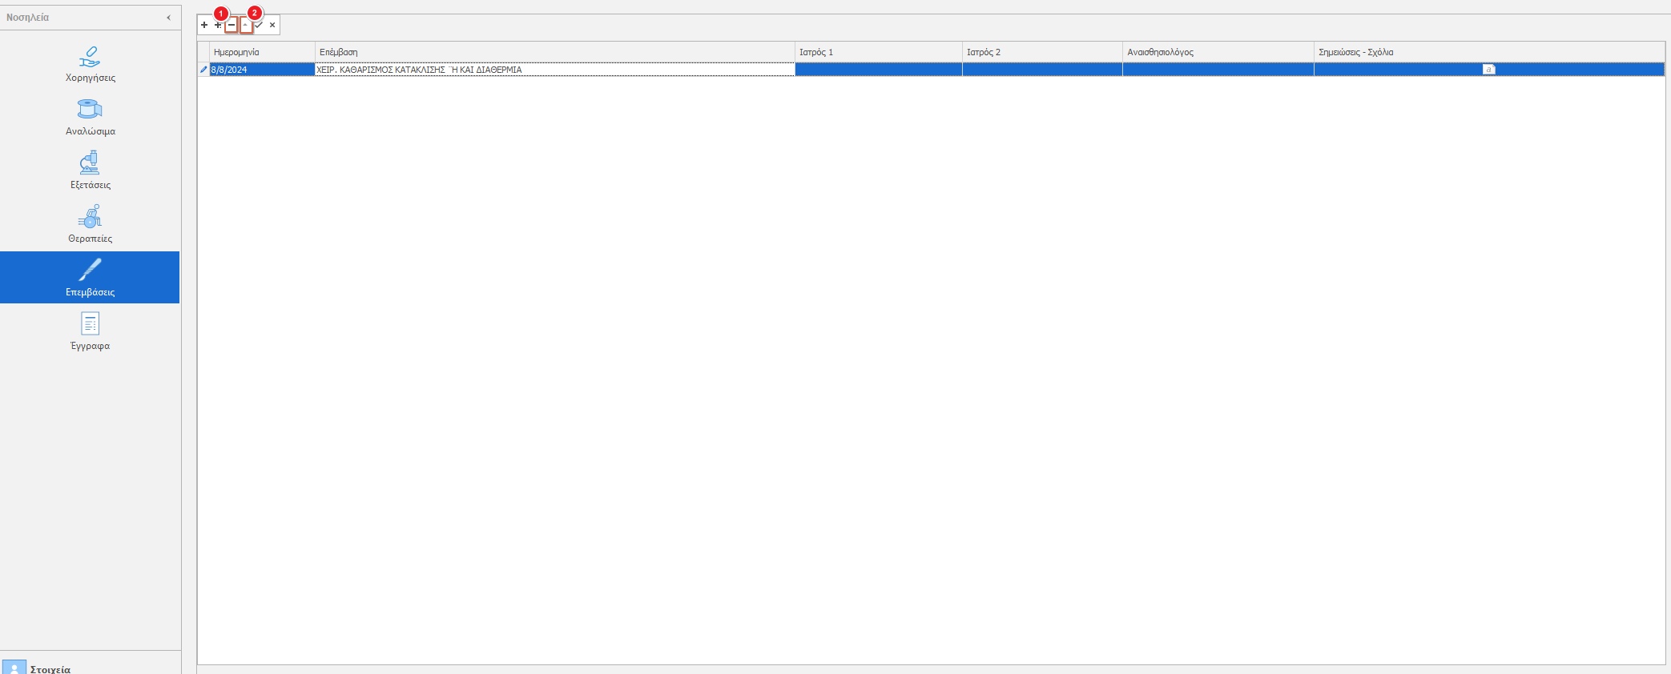Expand the Στοιχεία group at the bottom
The width and height of the screenshot is (1671, 674).
point(50,668)
